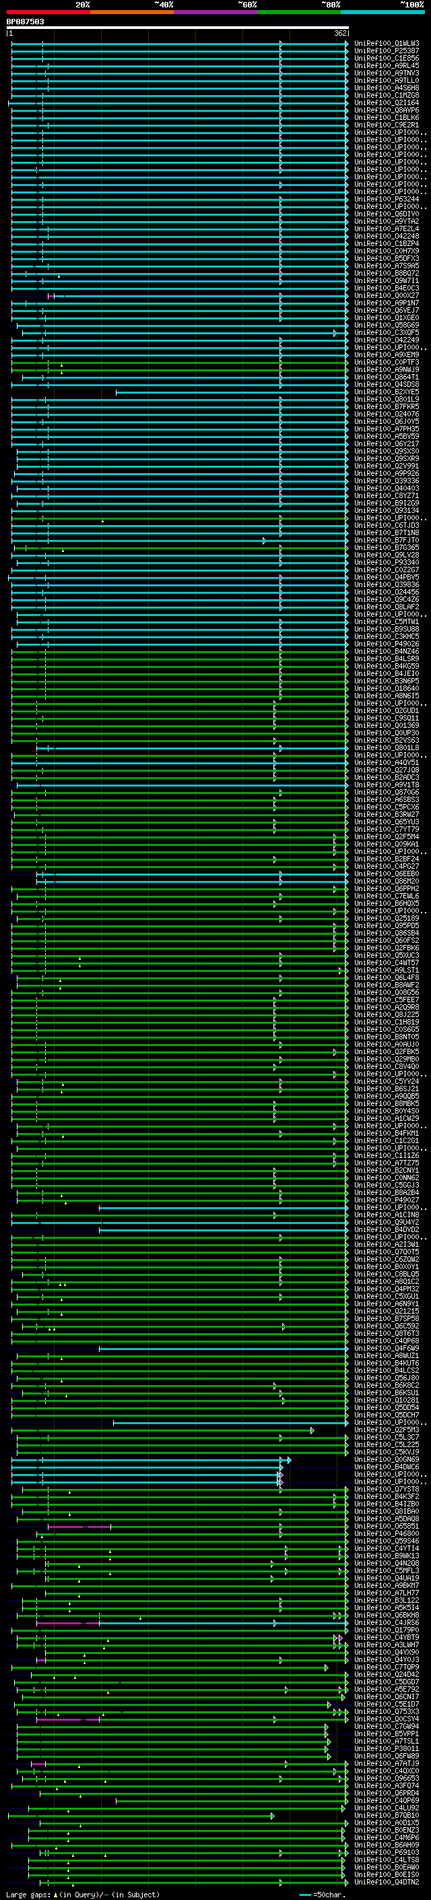
Task: Select hit UniRef100_C7TQP9
Action: pyautogui.click(x=386, y=1666)
